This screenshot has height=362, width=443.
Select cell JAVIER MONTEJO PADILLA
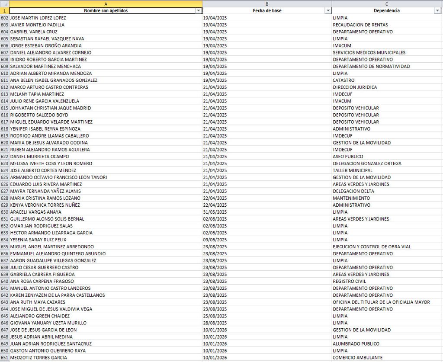tap(106, 25)
